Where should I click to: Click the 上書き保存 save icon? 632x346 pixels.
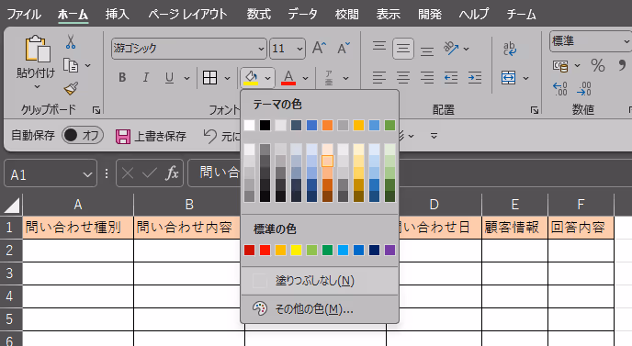123,136
